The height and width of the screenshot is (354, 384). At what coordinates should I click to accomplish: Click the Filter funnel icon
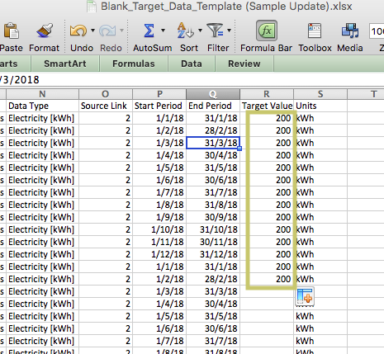click(x=216, y=31)
